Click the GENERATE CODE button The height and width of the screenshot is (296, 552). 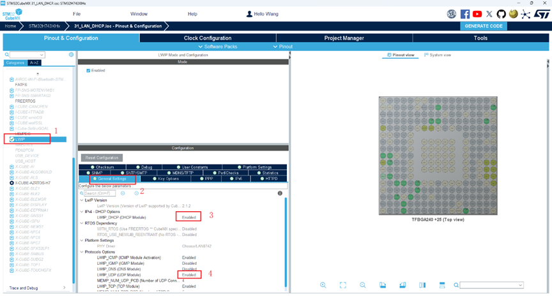click(484, 26)
